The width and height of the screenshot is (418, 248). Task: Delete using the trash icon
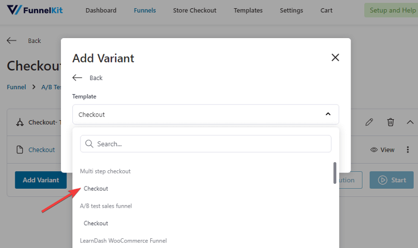pyautogui.click(x=390, y=122)
